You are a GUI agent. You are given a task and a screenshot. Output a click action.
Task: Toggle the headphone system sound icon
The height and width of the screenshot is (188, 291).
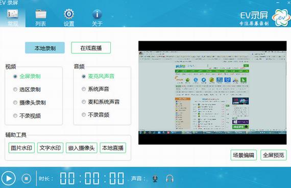[169, 179]
